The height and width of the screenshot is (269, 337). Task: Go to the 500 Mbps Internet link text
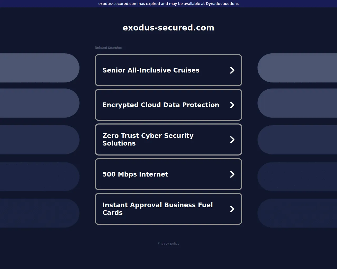click(135, 174)
